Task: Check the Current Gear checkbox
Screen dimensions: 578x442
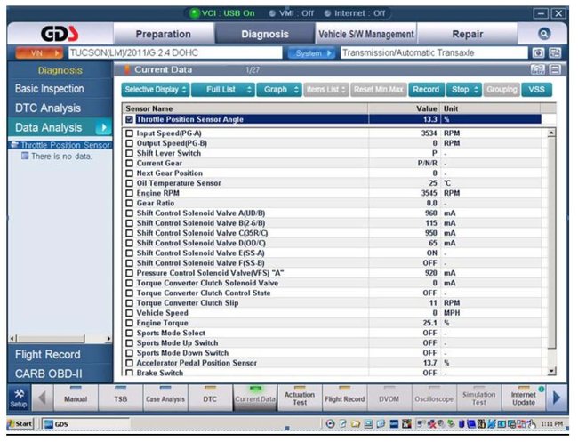Action: [x=129, y=163]
